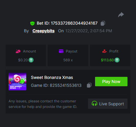The width and height of the screenshot is (136, 127).
Task: Open Creepybits user profile link
Action: 43,31
